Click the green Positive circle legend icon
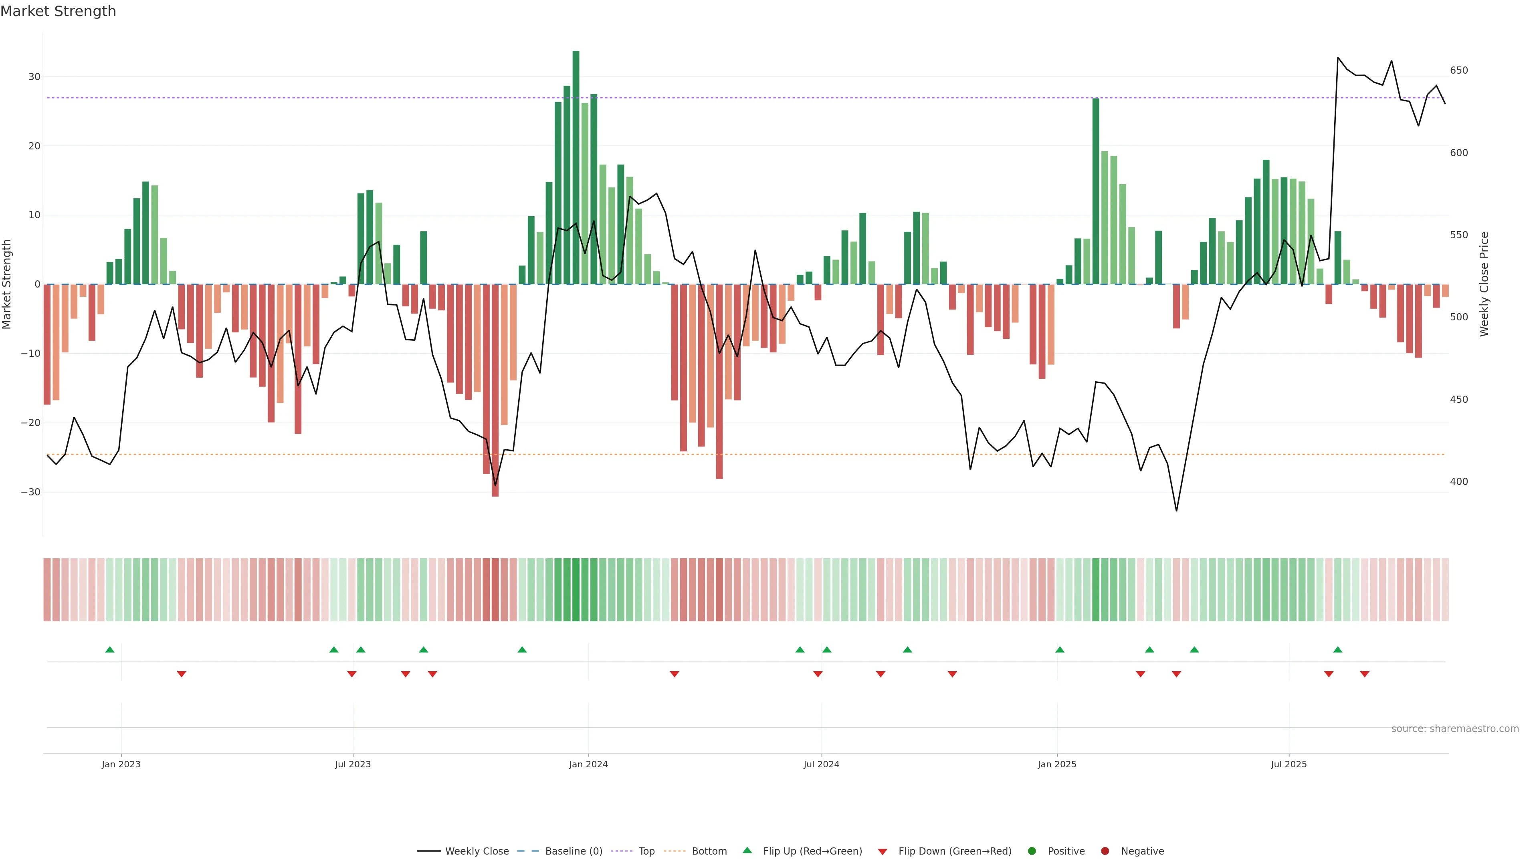Viewport: 1539px width, 865px height. tap(1031, 851)
